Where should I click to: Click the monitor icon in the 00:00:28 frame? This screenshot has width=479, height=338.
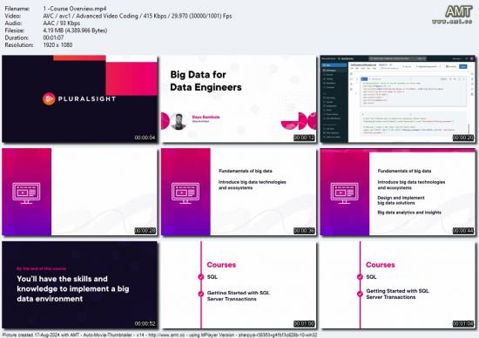26,193
